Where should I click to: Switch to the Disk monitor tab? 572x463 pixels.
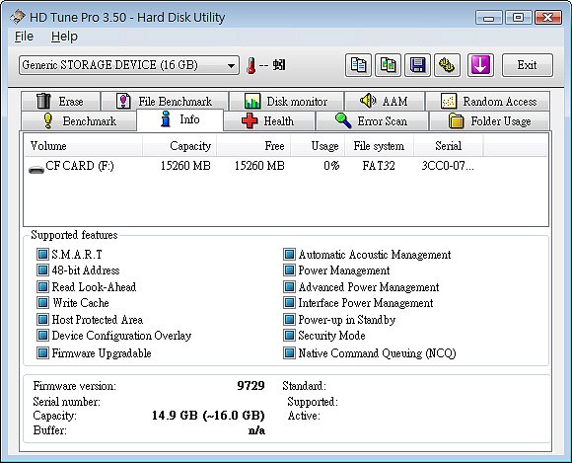coord(286,101)
